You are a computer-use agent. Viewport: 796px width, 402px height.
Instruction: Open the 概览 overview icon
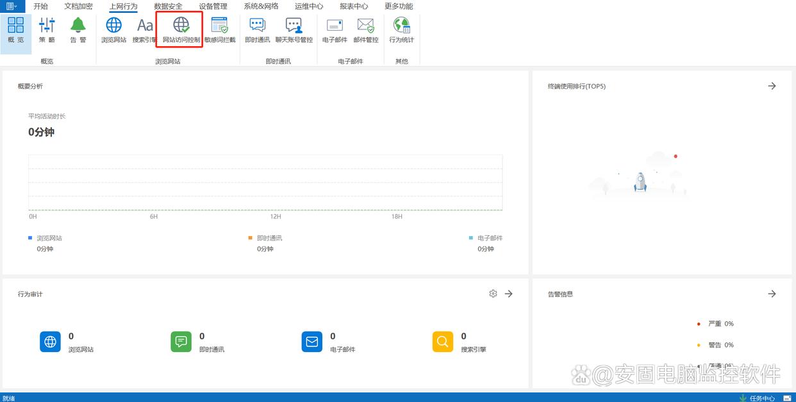point(16,30)
